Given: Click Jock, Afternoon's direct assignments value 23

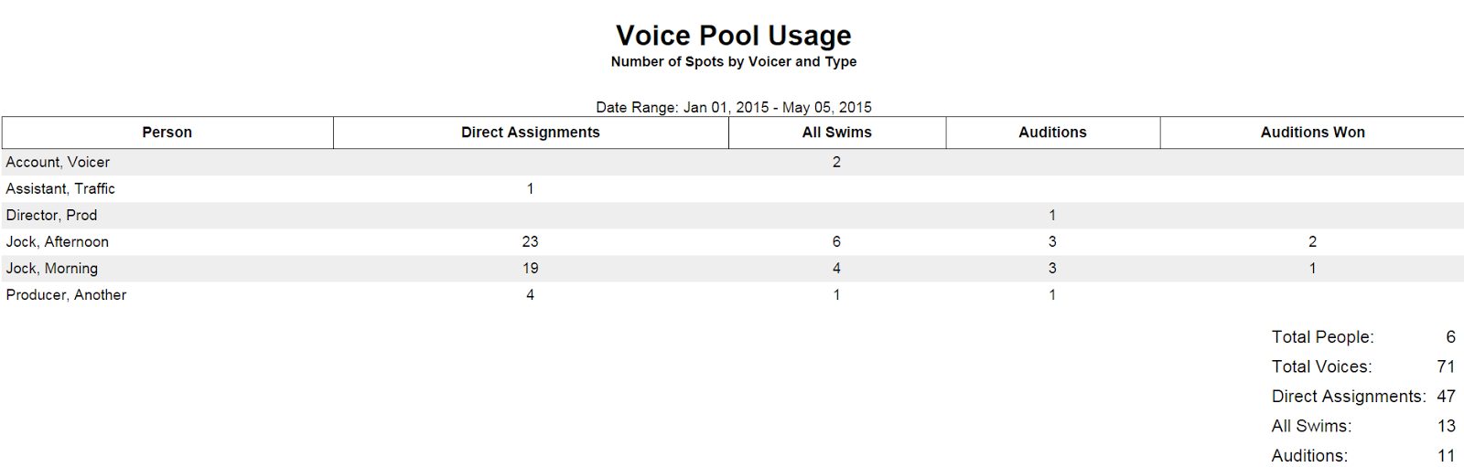Looking at the screenshot, I should point(530,241).
